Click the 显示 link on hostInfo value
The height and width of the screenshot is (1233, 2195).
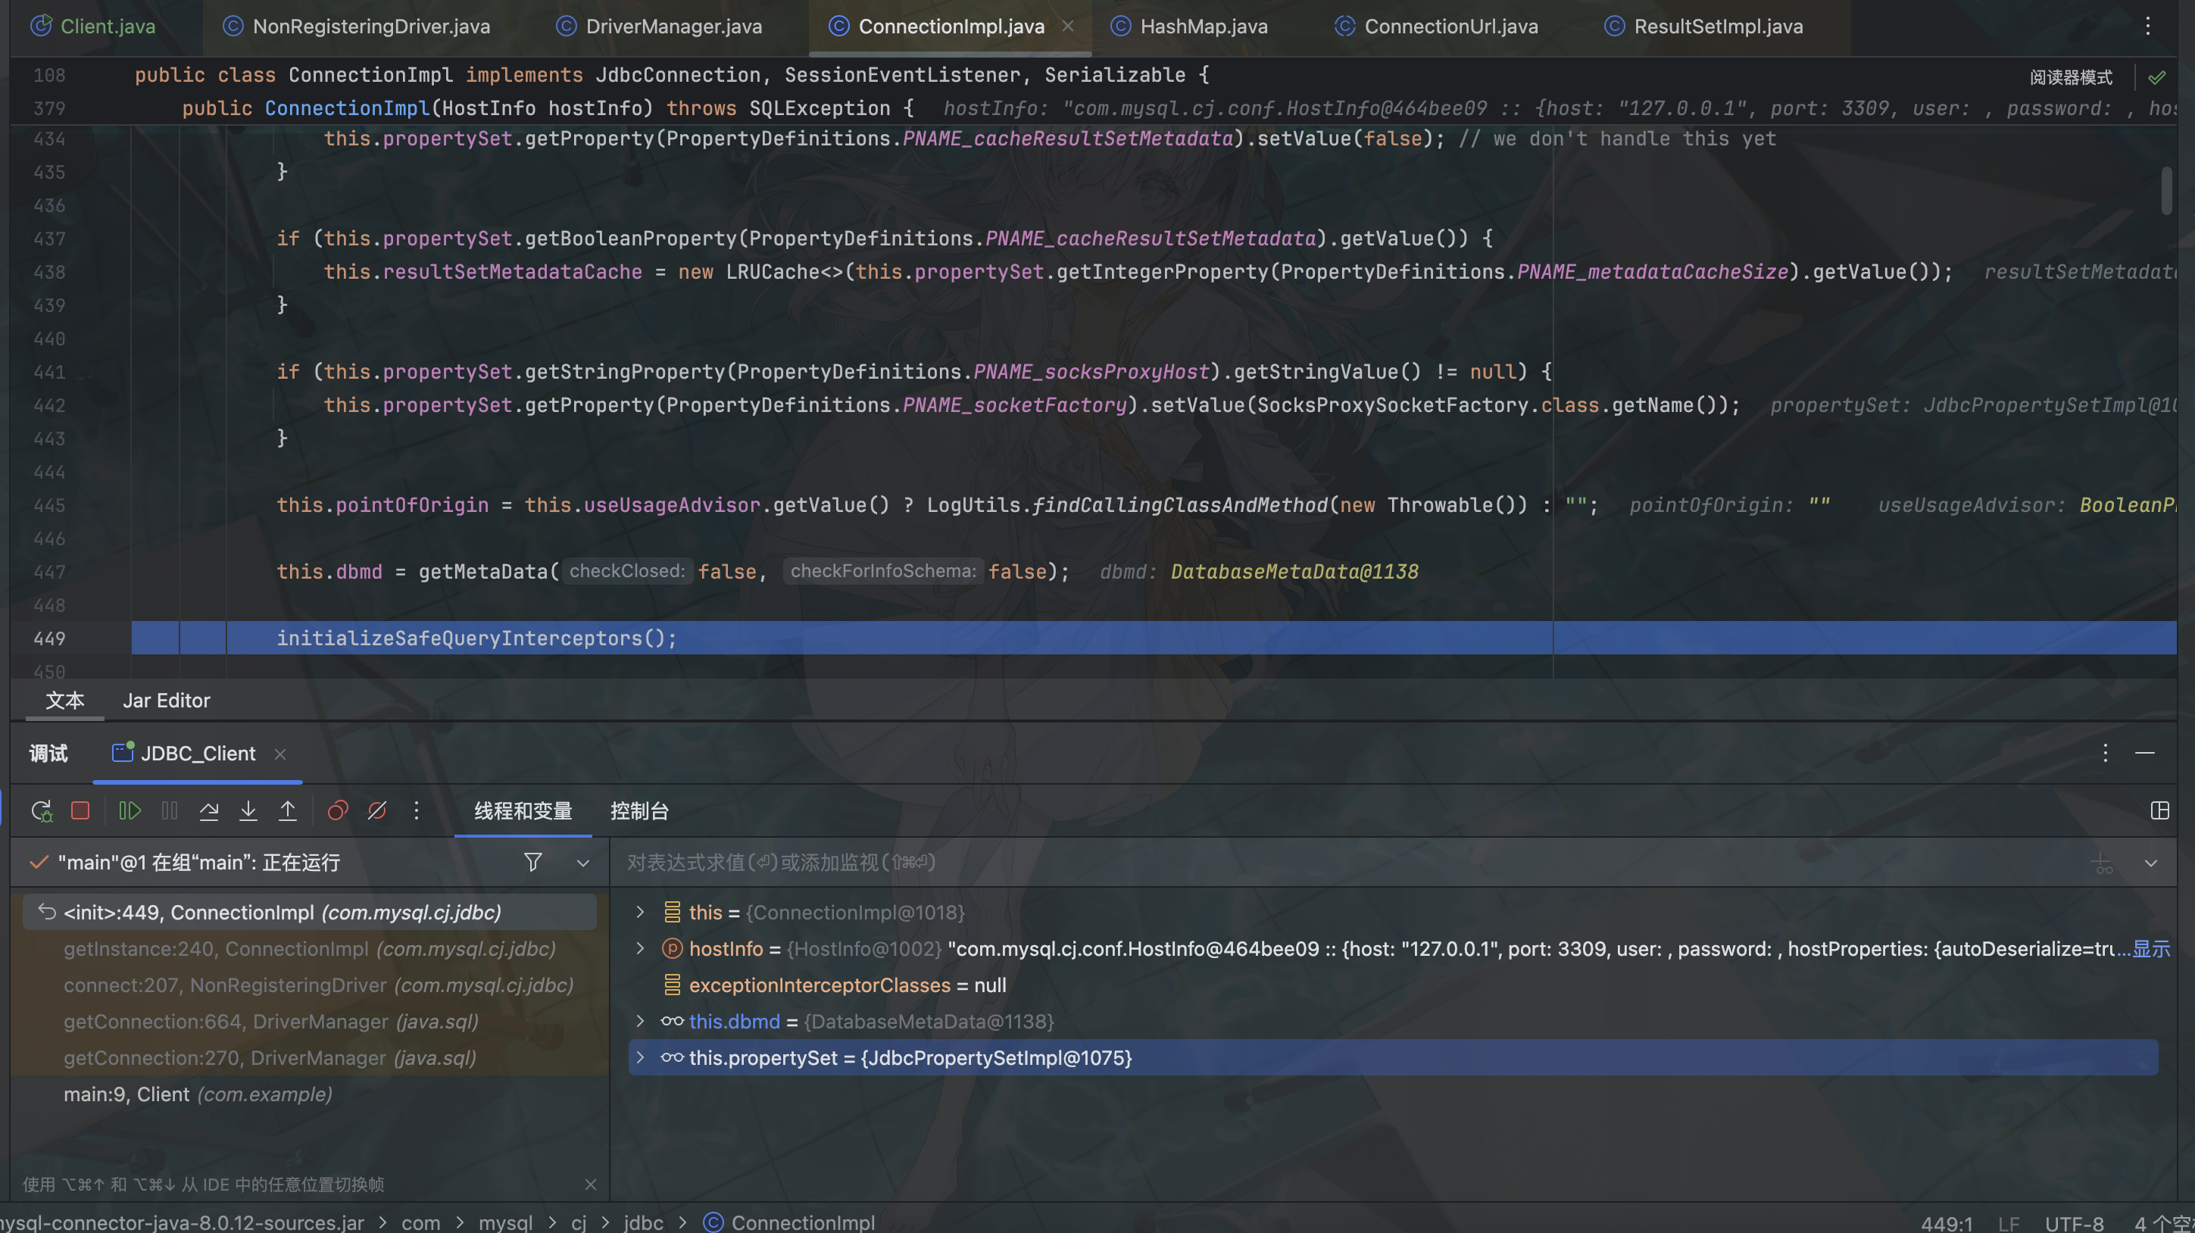(x=2151, y=948)
